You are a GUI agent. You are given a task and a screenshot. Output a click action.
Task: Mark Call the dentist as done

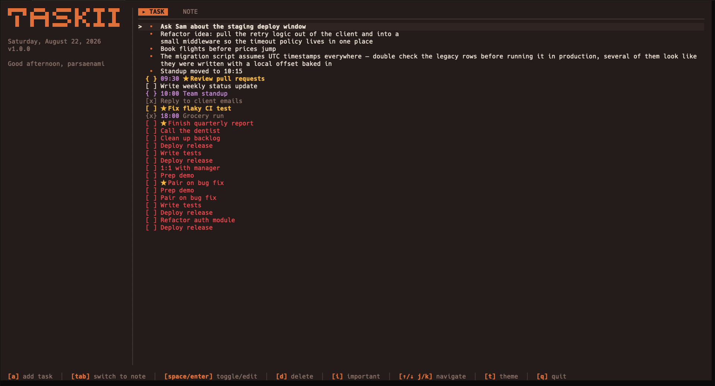tap(151, 131)
